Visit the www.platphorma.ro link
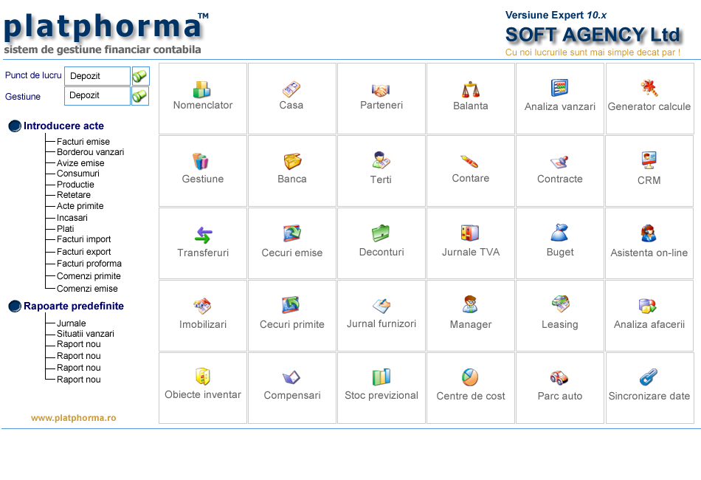The width and height of the screenshot is (701, 480). 73,418
